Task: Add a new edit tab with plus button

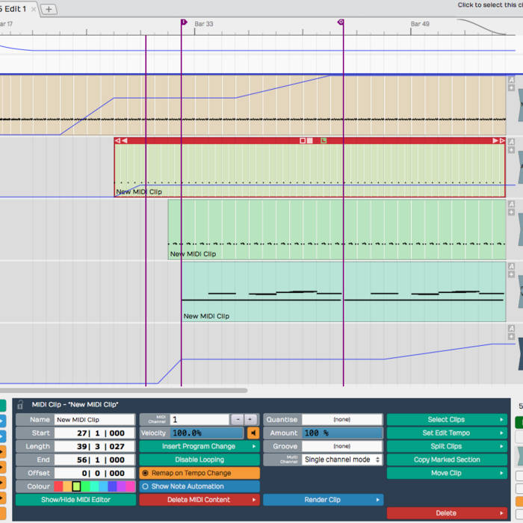Action: (x=49, y=9)
